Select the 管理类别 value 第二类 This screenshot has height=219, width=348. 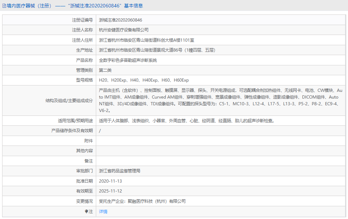tap(107, 70)
